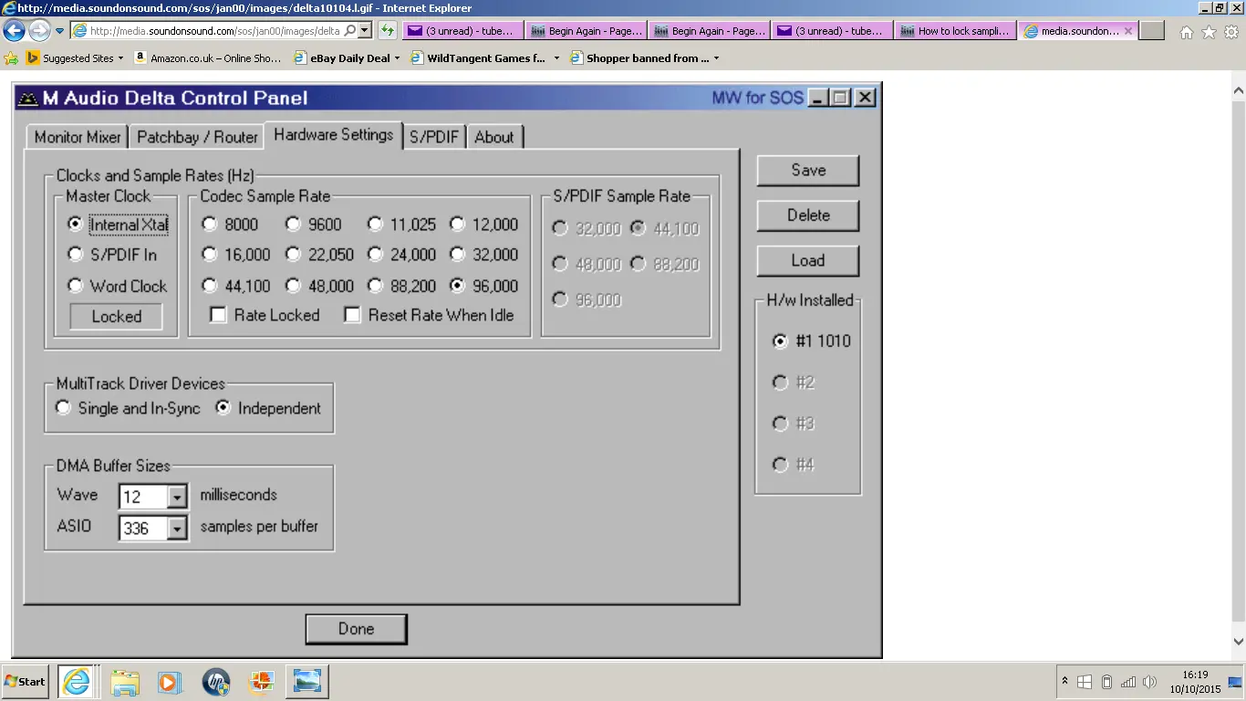This screenshot has height=701, width=1246.
Task: Switch to the Patchbay / Router tab
Action: pos(197,137)
